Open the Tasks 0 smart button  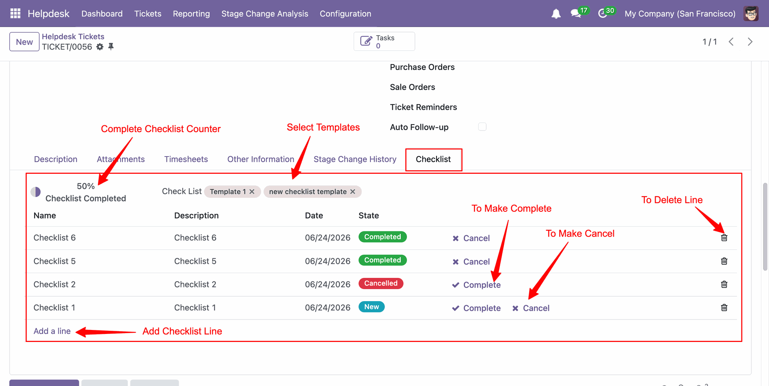coord(384,42)
